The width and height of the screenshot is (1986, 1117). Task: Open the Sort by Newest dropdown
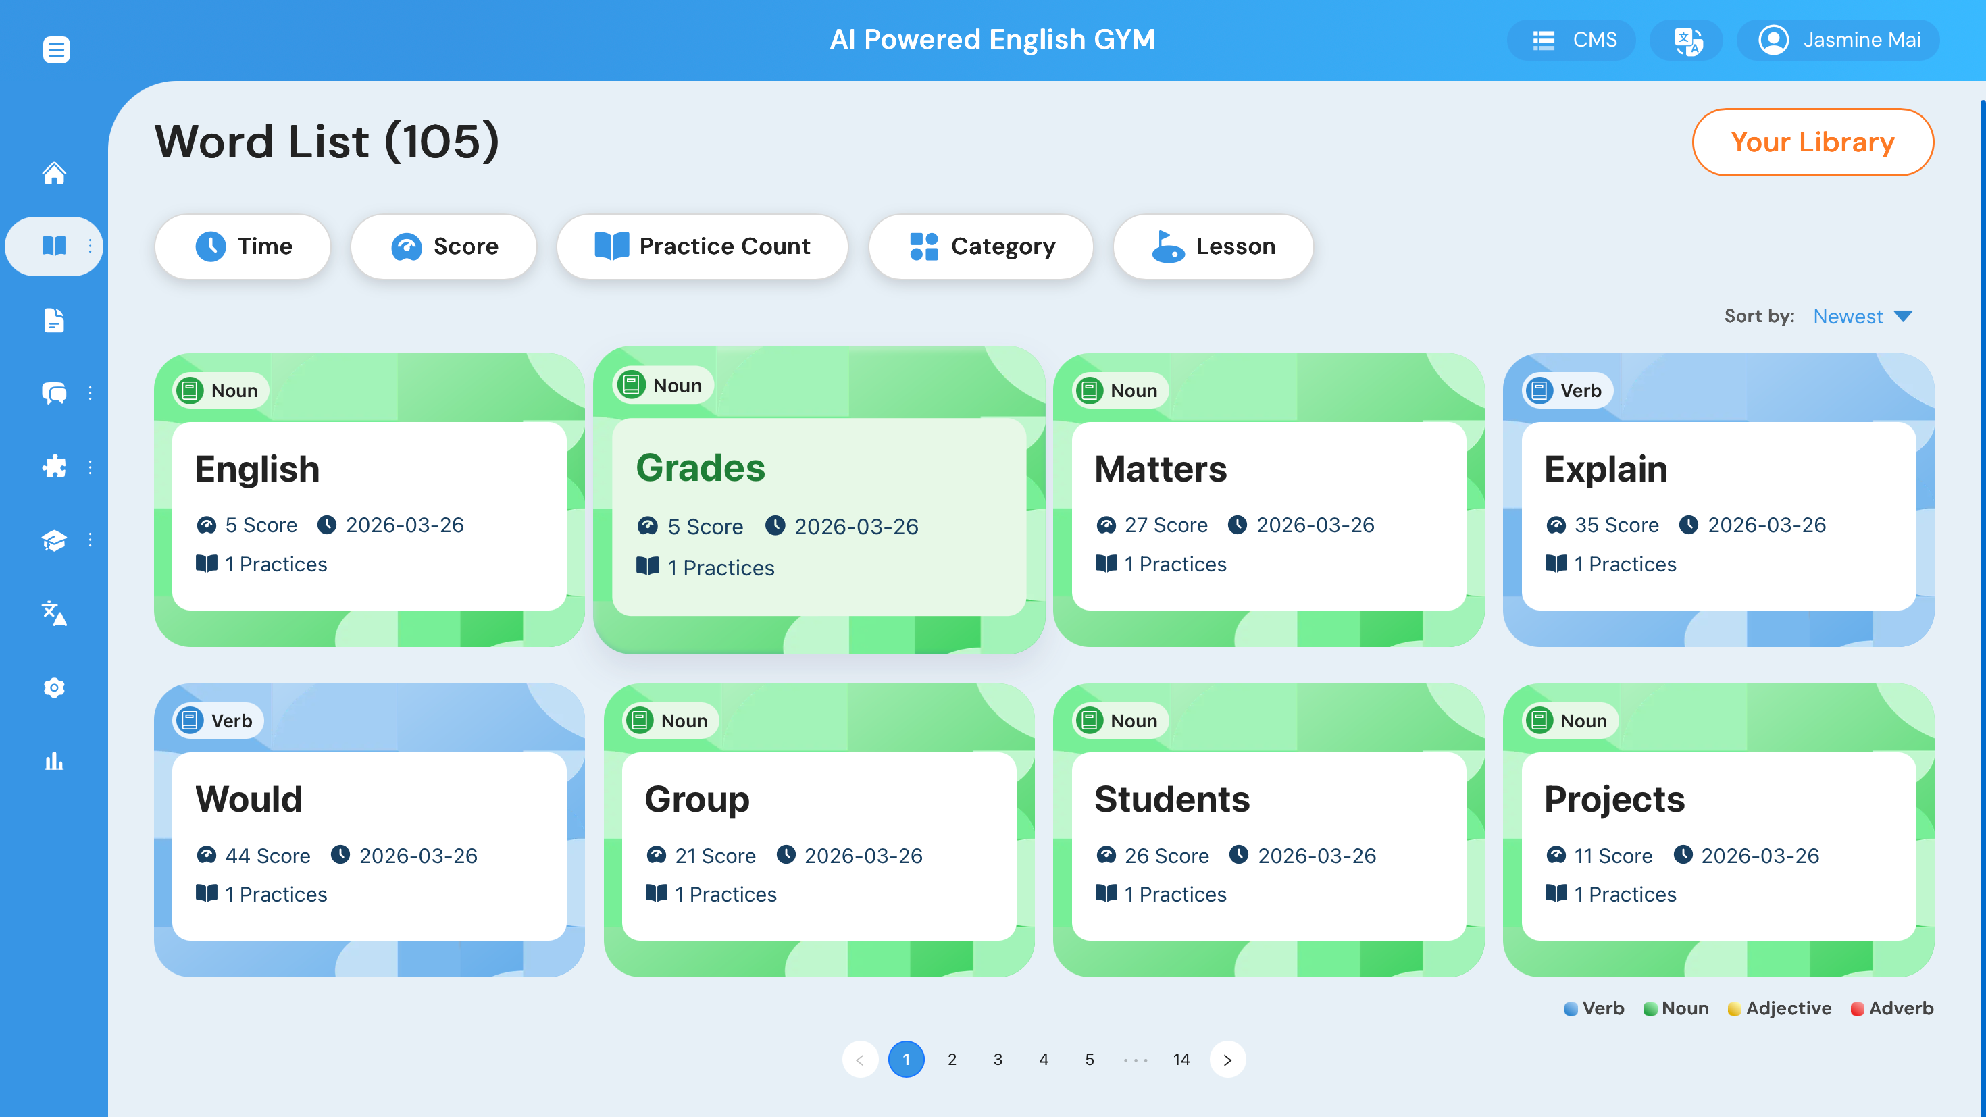click(x=1862, y=317)
